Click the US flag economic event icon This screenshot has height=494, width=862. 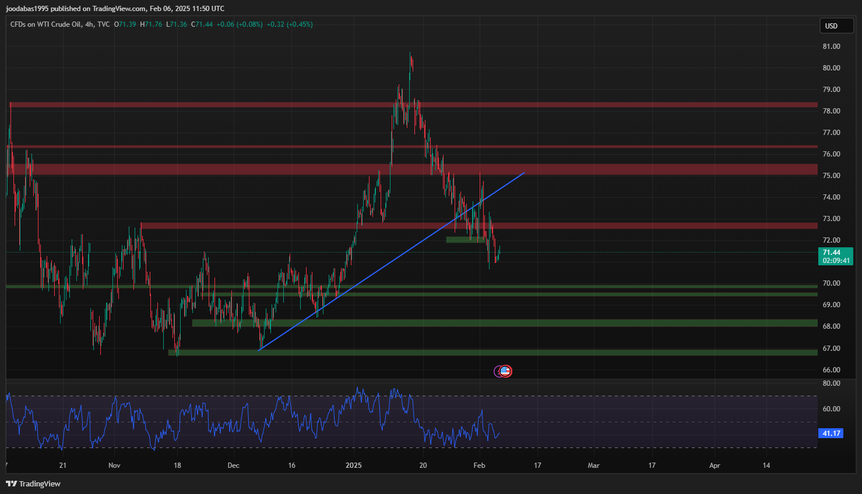pyautogui.click(x=505, y=371)
